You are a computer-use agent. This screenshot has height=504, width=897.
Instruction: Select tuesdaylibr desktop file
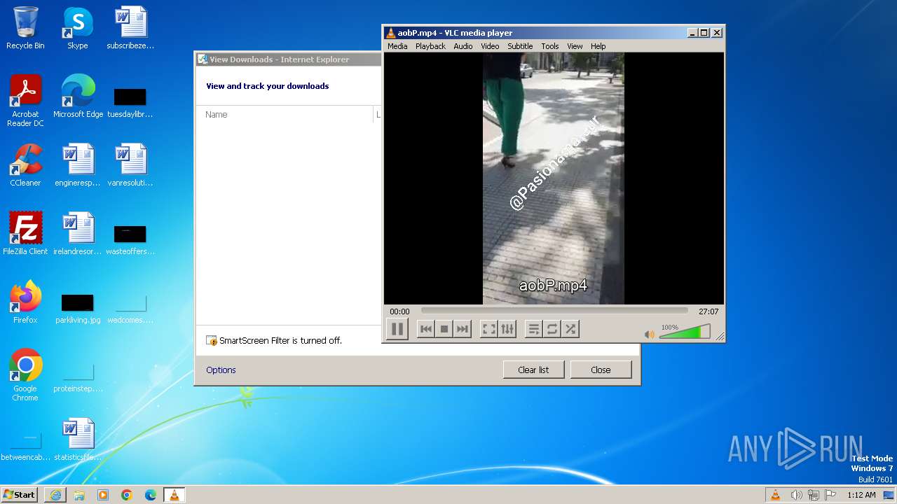point(130,102)
